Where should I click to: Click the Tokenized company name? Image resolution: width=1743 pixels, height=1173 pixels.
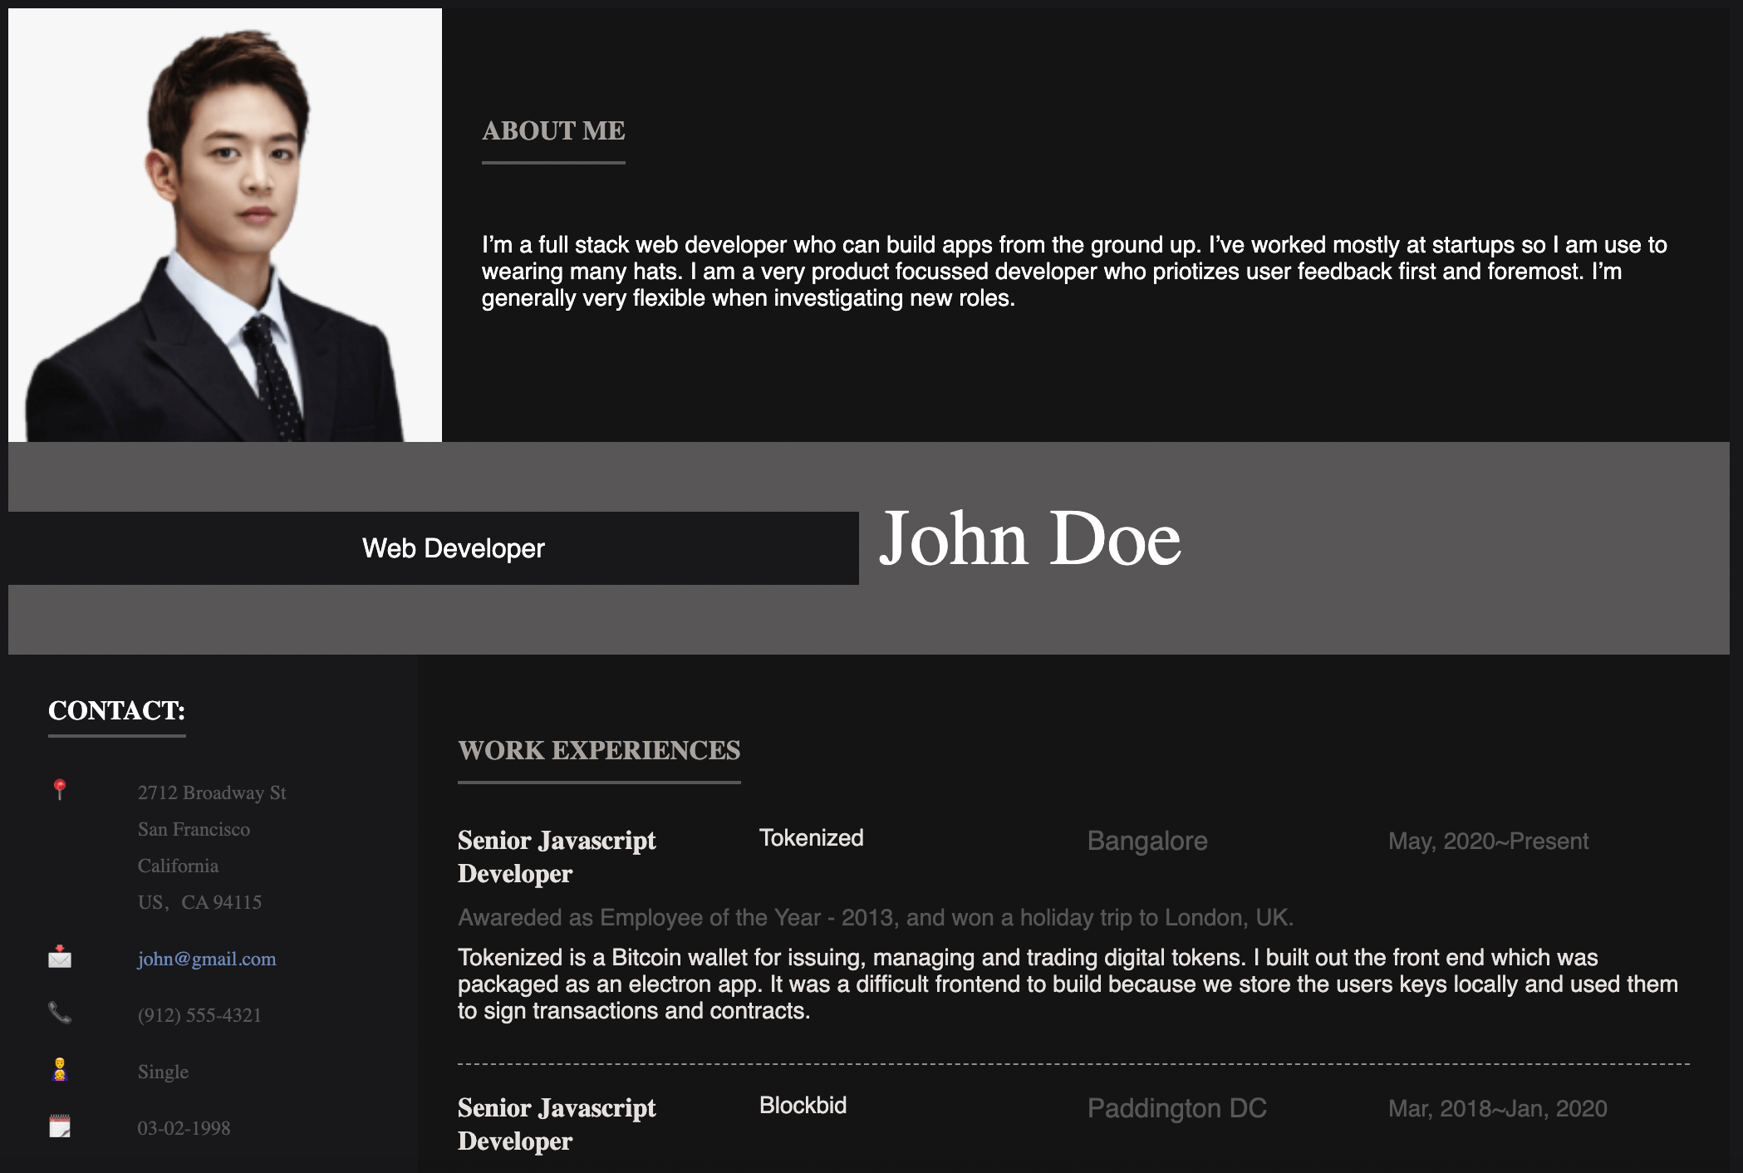[812, 837]
